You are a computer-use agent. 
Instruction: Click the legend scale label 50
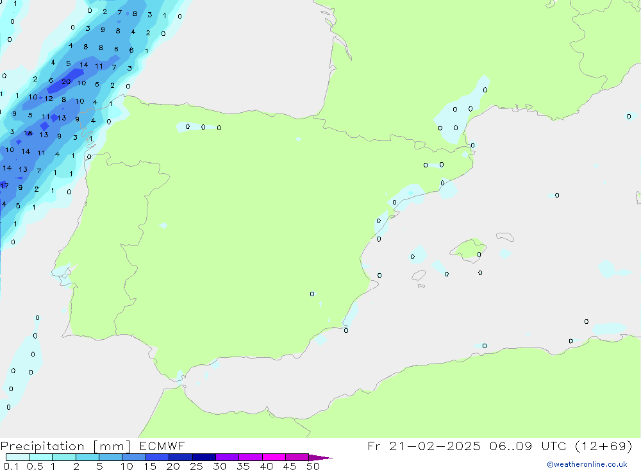[312, 466]
